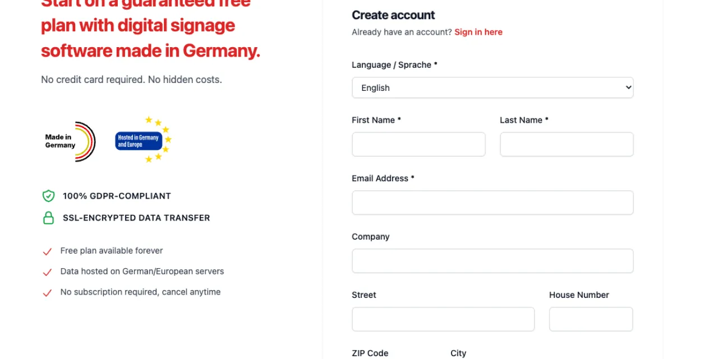Click the Email Address label
This screenshot has height=359, width=718.
coord(383,178)
